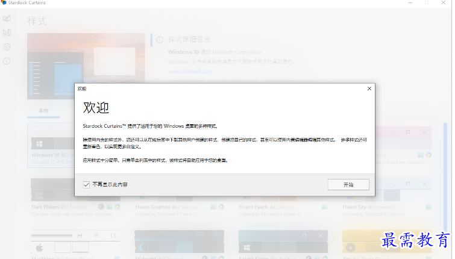The height and width of the screenshot is (259, 455).
Task: Select the Windows 10 style card
Action: click(51, 145)
